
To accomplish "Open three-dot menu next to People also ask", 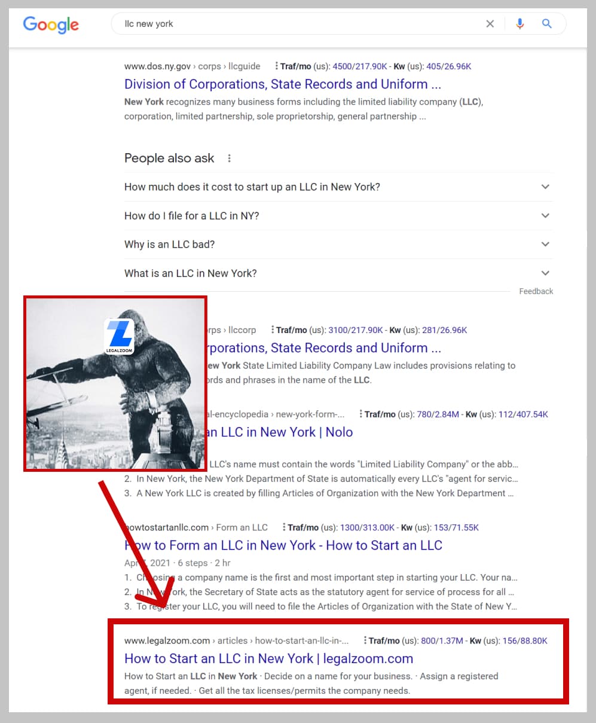I will click(229, 158).
